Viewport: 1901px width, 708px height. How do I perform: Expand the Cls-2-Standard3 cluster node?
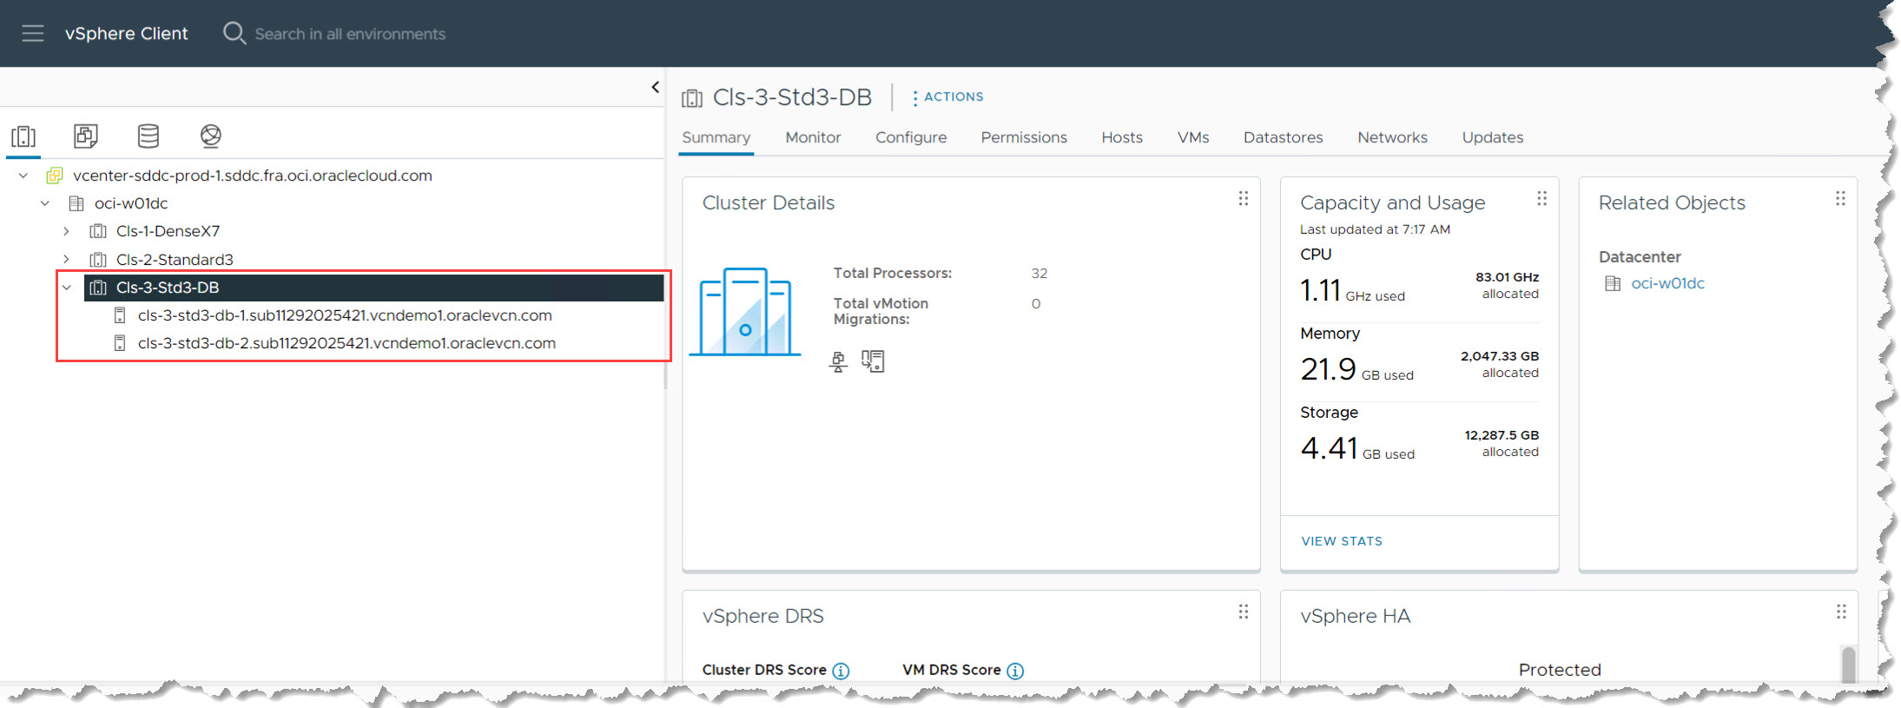66,260
